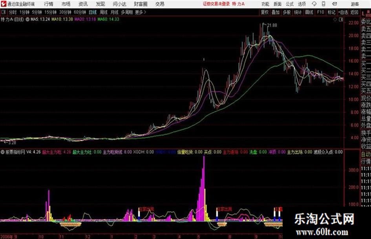Click the MA60 value label
This screenshot has width=371, height=239.
click(108, 19)
